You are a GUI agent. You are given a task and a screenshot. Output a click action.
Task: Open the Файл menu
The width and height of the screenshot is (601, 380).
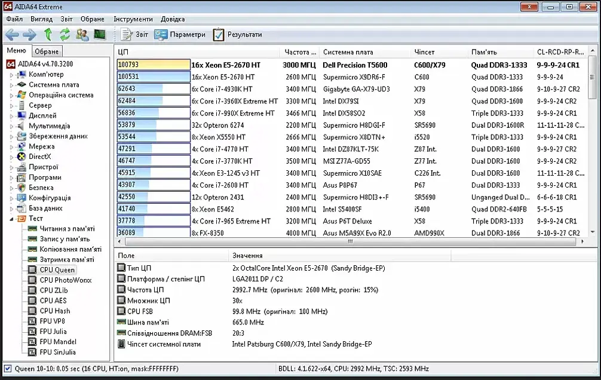coord(14,19)
